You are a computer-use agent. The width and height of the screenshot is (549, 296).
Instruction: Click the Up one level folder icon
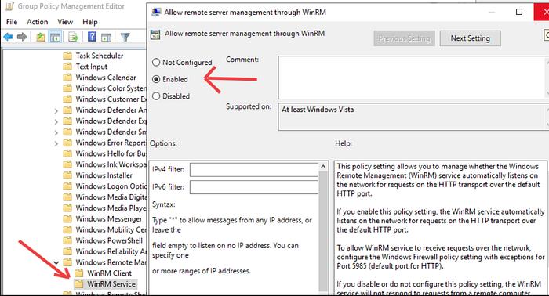[41, 37]
